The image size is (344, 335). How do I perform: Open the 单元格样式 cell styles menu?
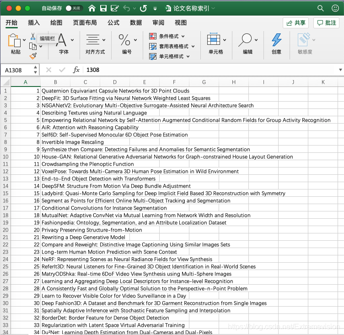(x=169, y=56)
